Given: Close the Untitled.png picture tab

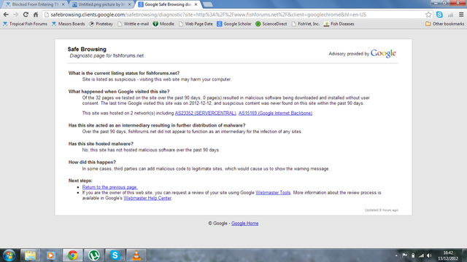Looking at the screenshot, I should pos(129,4).
